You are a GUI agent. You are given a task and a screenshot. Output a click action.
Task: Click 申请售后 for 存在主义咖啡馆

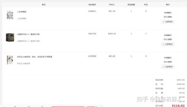pos(168,58)
